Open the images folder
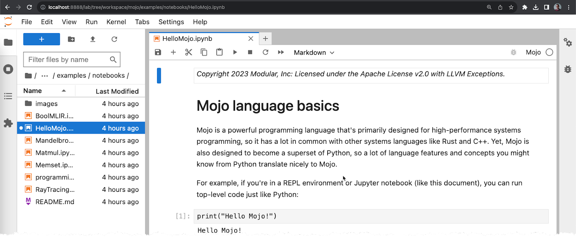This screenshot has width=576, height=244. pyautogui.click(x=81, y=103)
